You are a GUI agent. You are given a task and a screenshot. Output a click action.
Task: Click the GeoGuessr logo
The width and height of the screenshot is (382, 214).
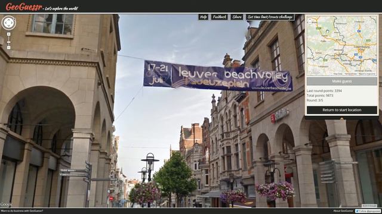(24, 7)
